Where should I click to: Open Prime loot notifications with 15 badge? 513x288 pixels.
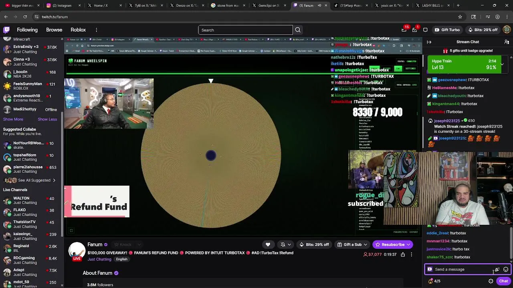404,30
